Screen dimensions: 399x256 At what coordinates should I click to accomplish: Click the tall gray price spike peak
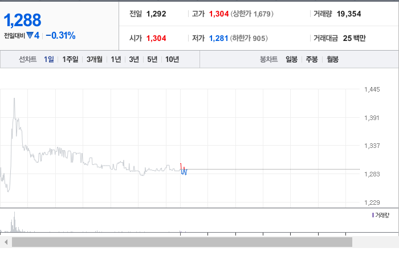pos(14,98)
